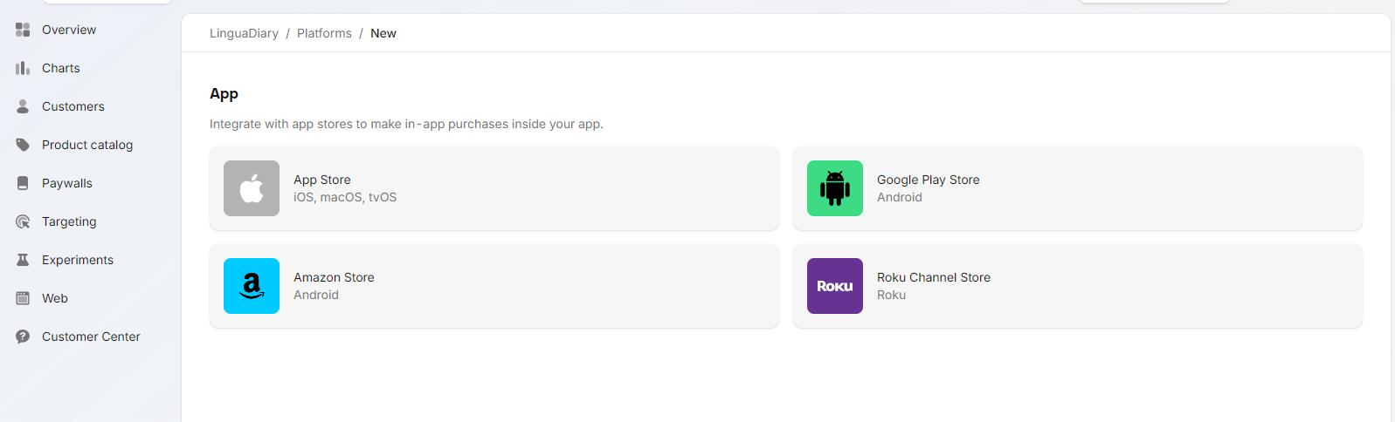Image resolution: width=1395 pixels, height=422 pixels.
Task: Go to Product catalog section
Action: tap(87, 145)
